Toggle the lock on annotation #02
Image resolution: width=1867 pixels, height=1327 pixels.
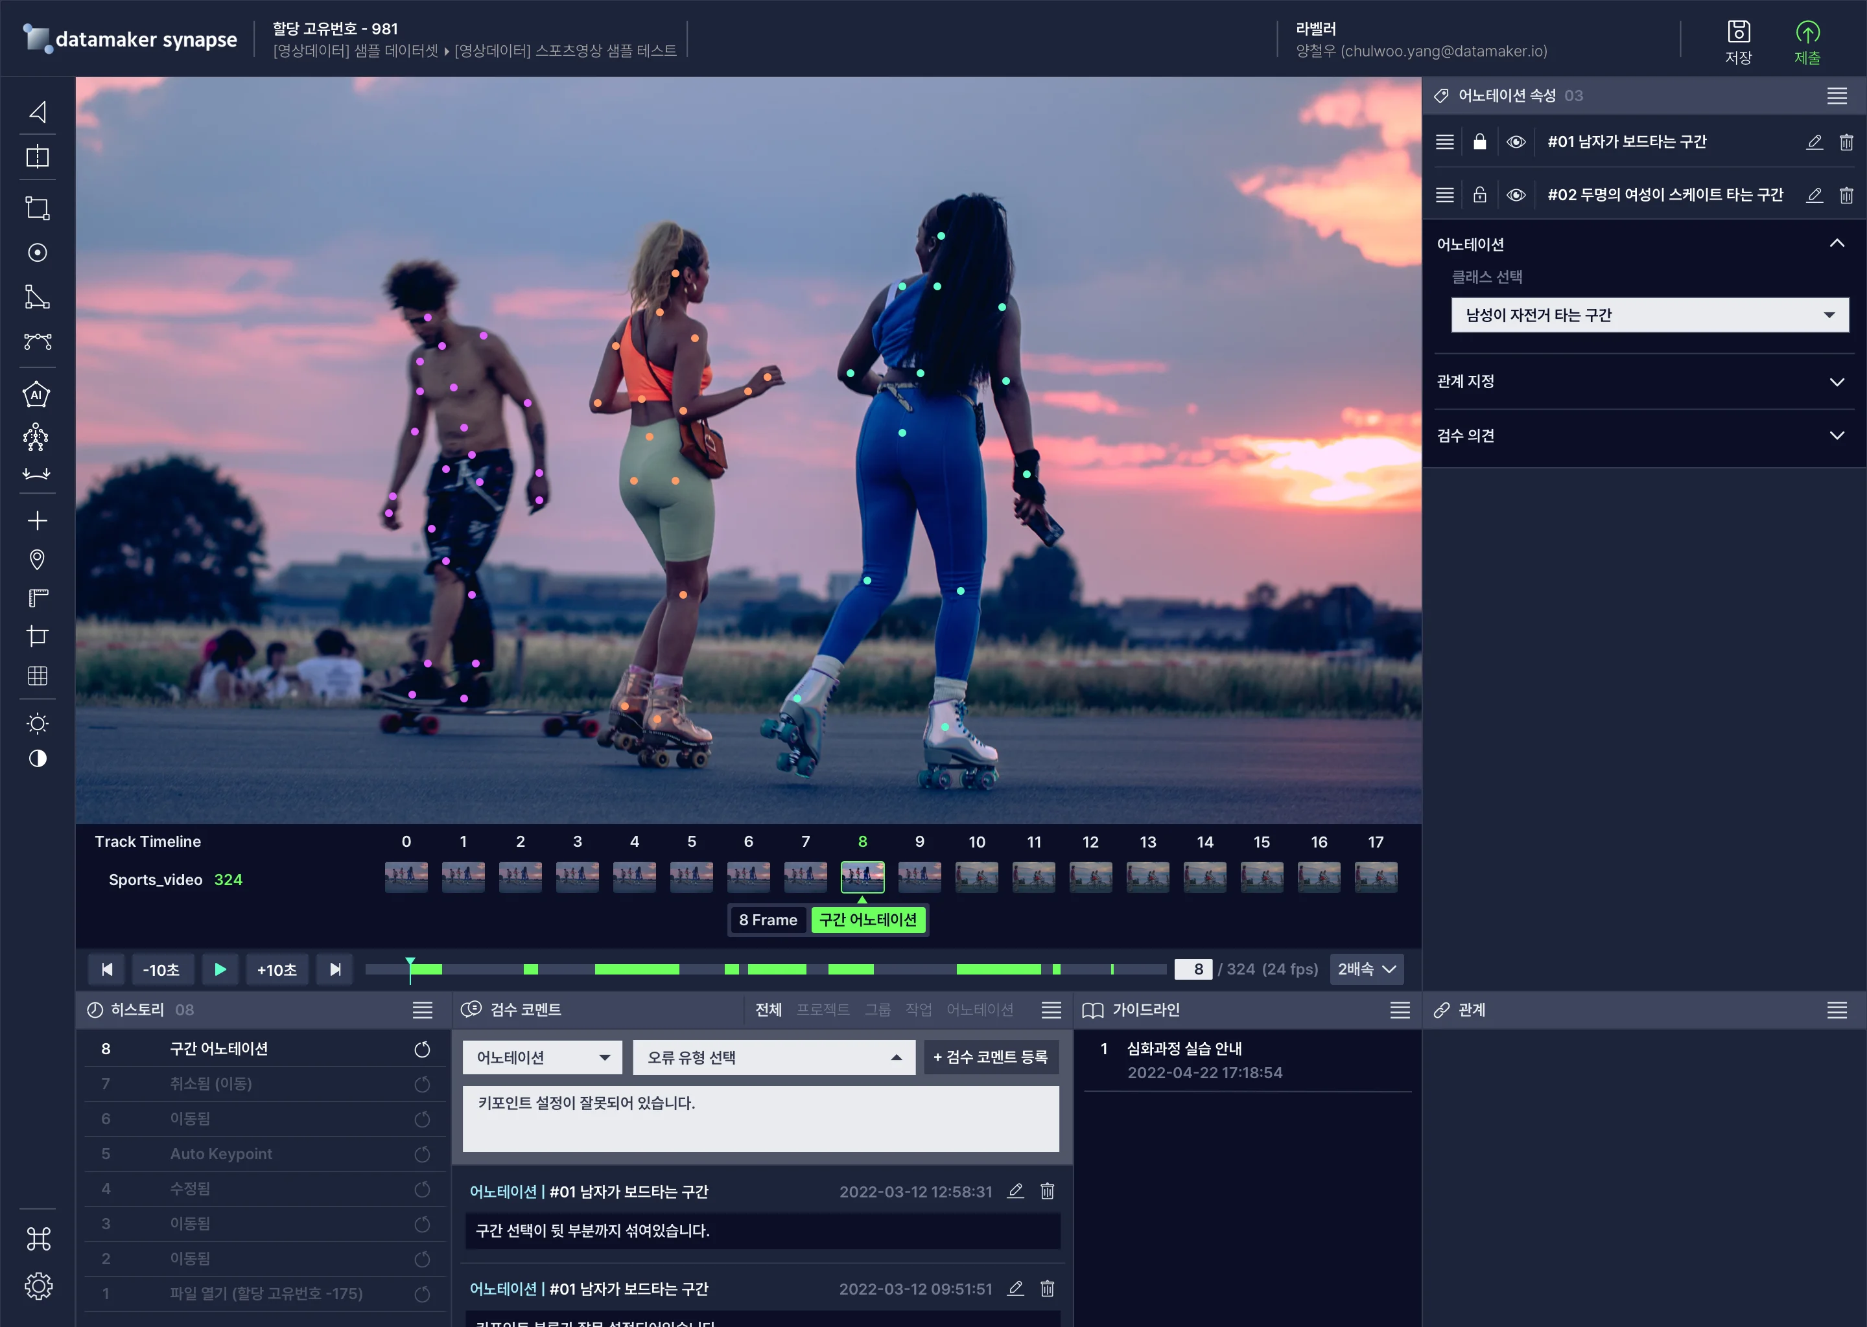pos(1479,195)
